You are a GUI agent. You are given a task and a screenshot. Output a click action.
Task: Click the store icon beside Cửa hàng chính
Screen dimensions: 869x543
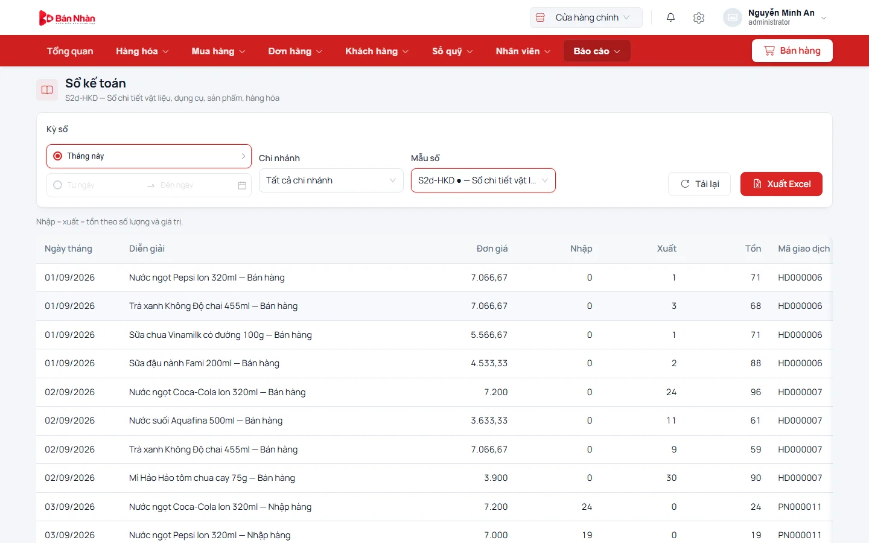coord(540,17)
